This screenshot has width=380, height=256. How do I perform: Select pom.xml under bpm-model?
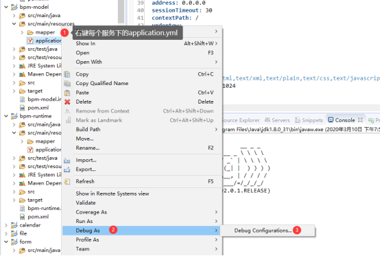(x=38, y=108)
